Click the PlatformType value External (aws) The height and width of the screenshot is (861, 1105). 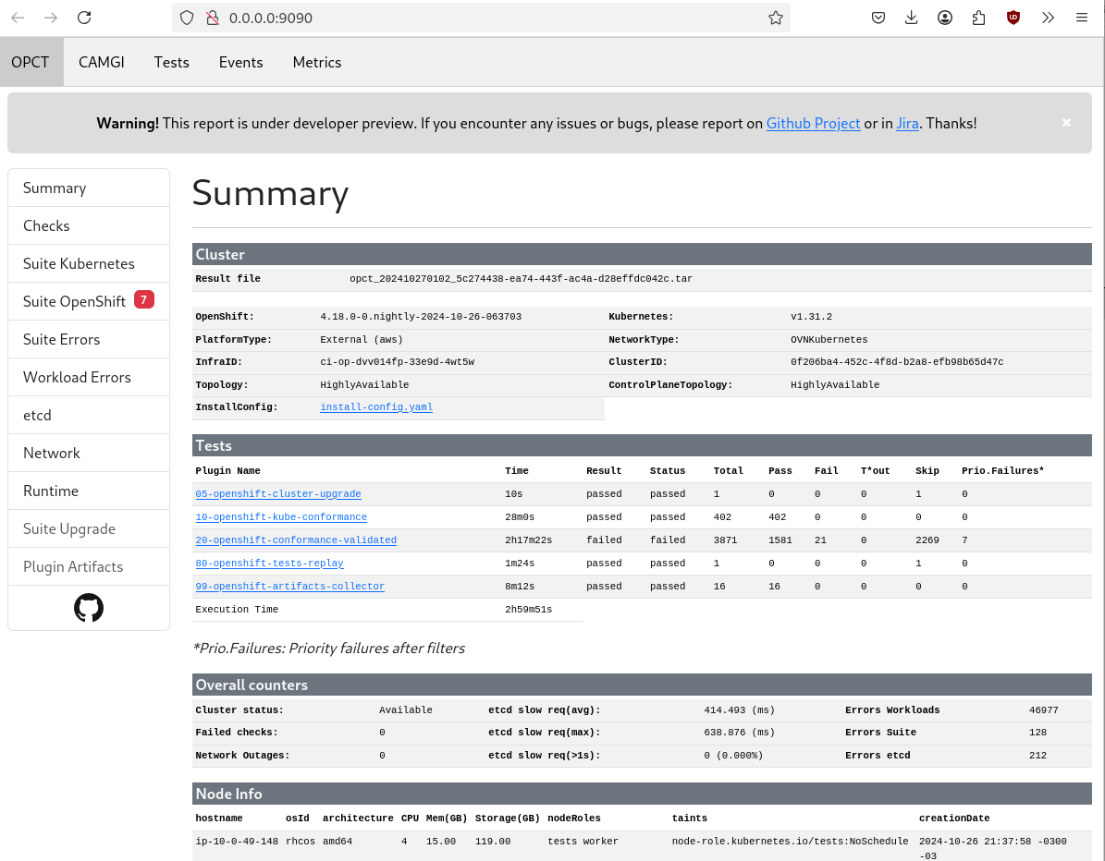(x=362, y=339)
